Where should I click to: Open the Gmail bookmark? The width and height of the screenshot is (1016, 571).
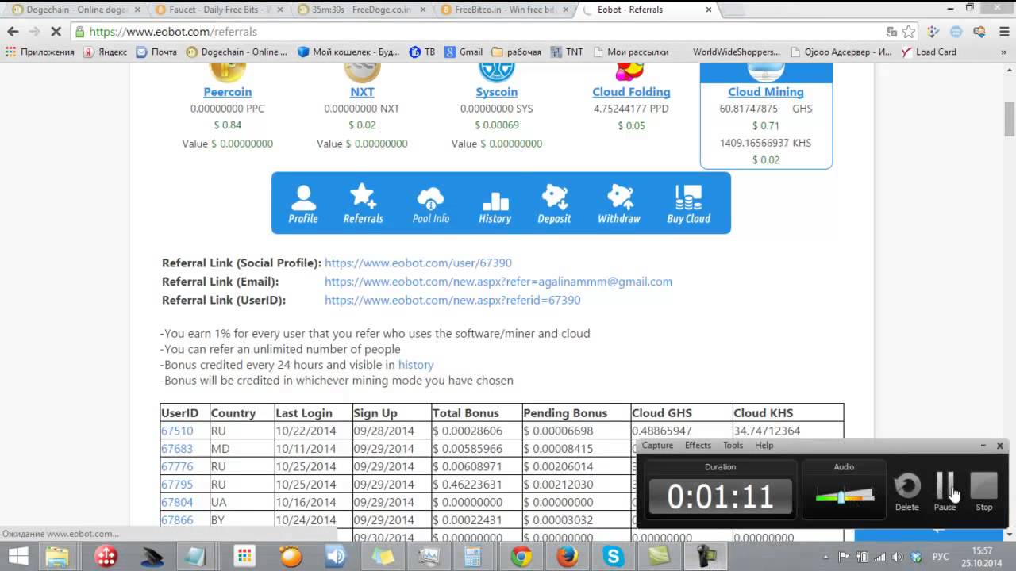click(463, 52)
